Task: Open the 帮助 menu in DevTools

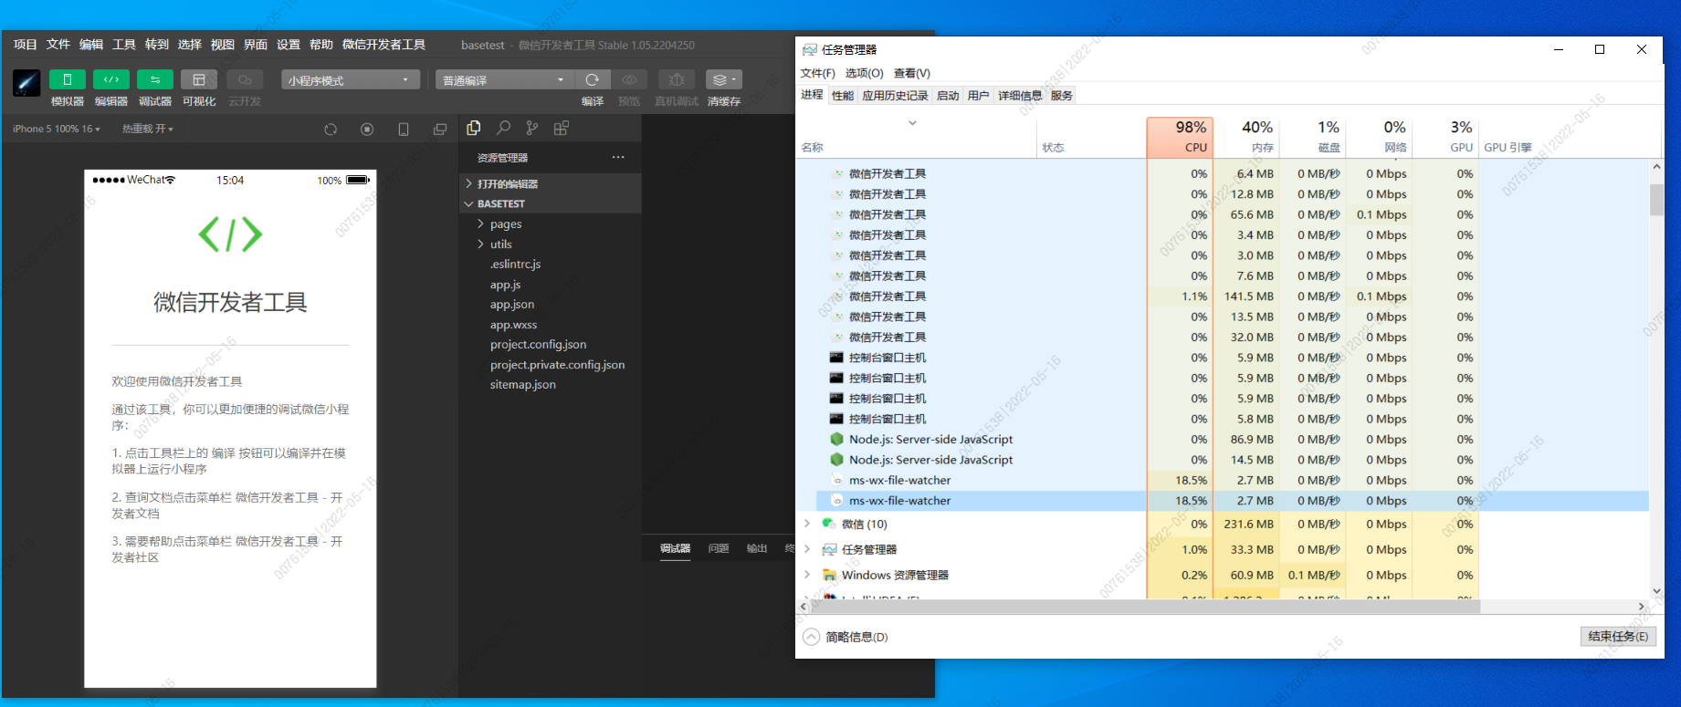Action: (x=321, y=45)
